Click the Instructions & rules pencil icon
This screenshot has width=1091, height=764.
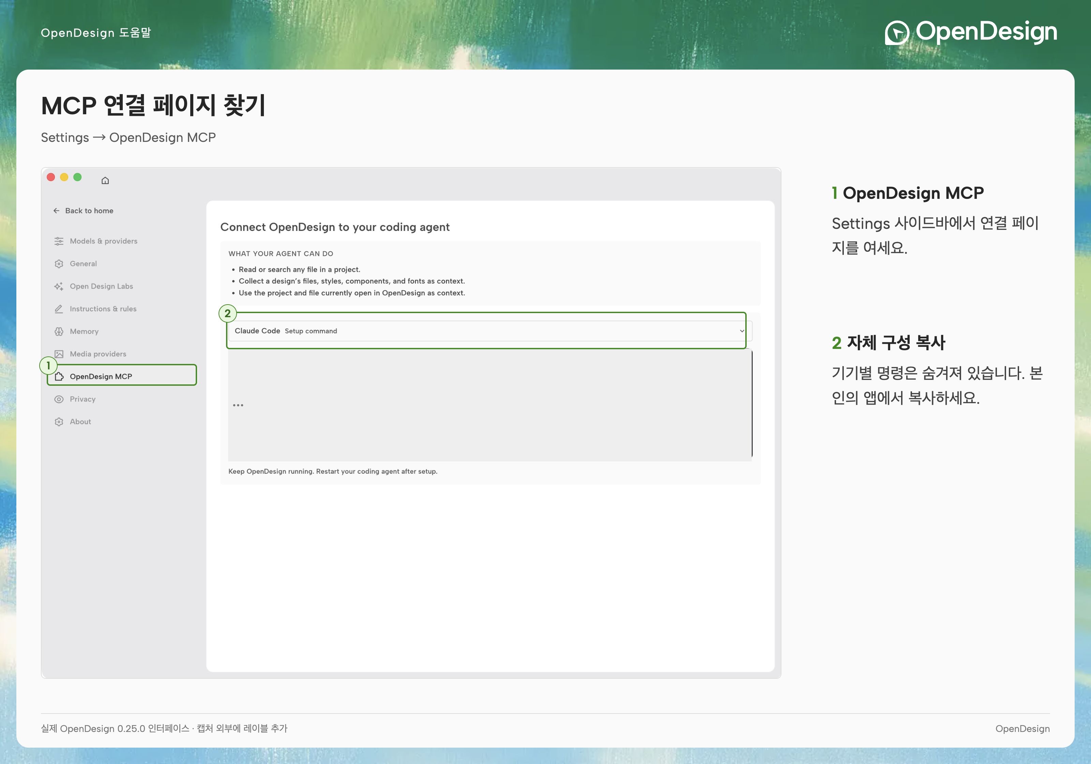point(59,309)
